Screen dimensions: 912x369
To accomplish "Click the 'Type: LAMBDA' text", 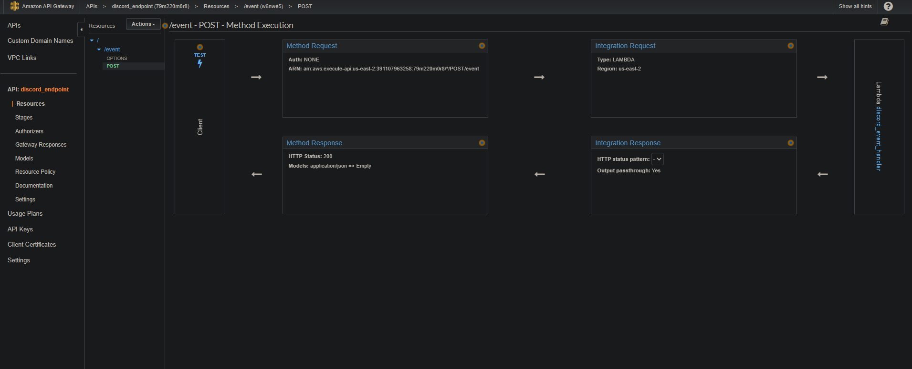I will pos(616,60).
